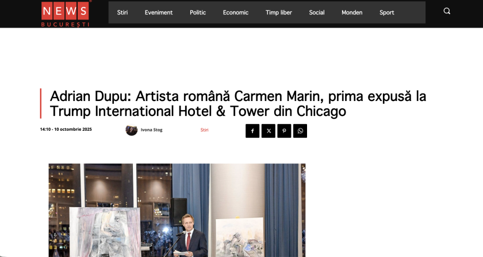Share article on X (Twitter)
This screenshot has width=483, height=257.
click(x=268, y=131)
